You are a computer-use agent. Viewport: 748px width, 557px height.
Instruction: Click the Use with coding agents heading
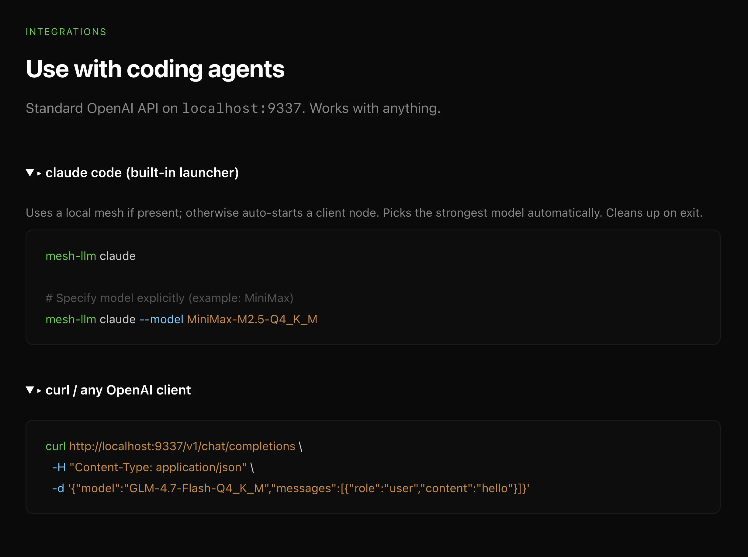[x=155, y=69]
